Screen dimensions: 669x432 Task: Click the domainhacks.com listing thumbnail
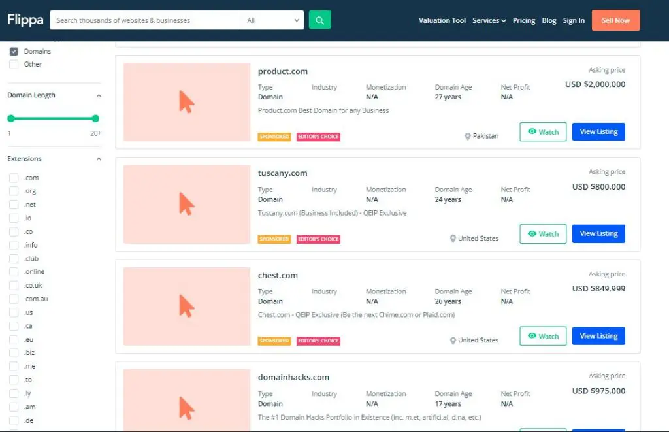[187, 401]
